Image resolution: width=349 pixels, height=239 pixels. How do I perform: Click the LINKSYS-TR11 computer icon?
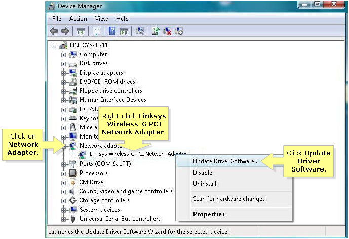63,45
